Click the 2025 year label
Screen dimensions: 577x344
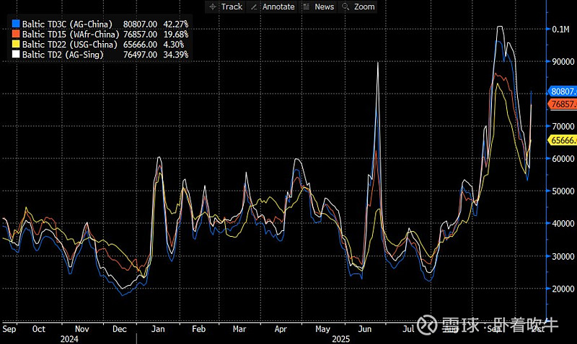340,339
